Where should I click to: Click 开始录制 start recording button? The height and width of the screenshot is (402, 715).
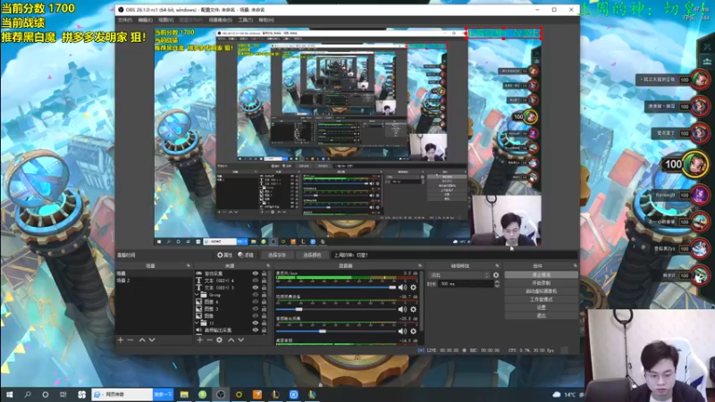(542, 283)
